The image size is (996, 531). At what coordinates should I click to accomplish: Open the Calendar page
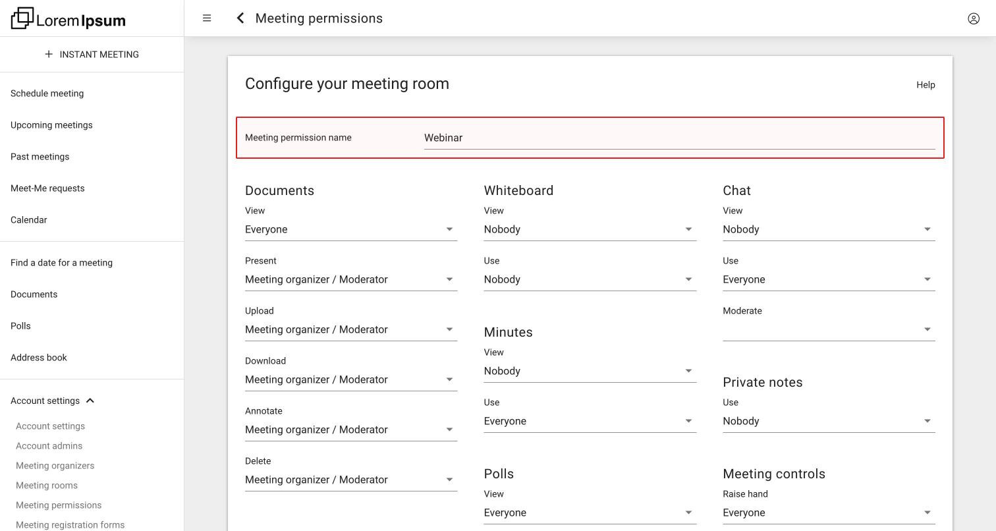28,220
